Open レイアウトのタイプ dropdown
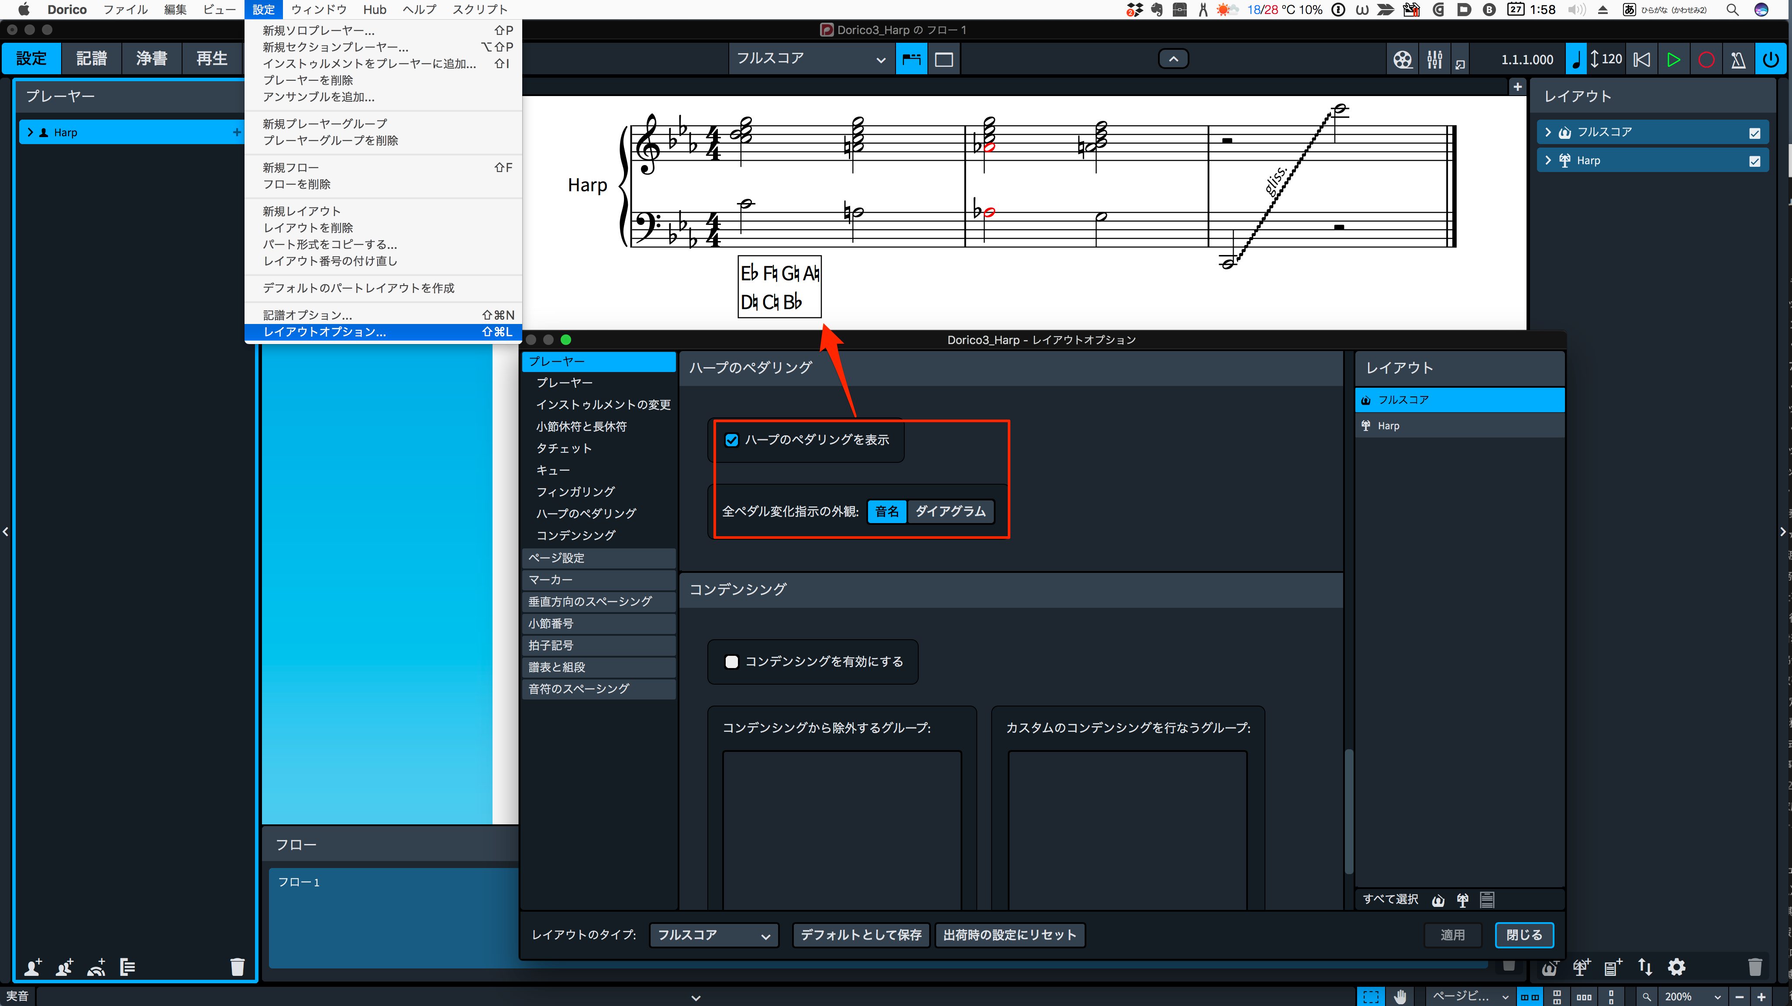The image size is (1792, 1006). pyautogui.click(x=714, y=935)
